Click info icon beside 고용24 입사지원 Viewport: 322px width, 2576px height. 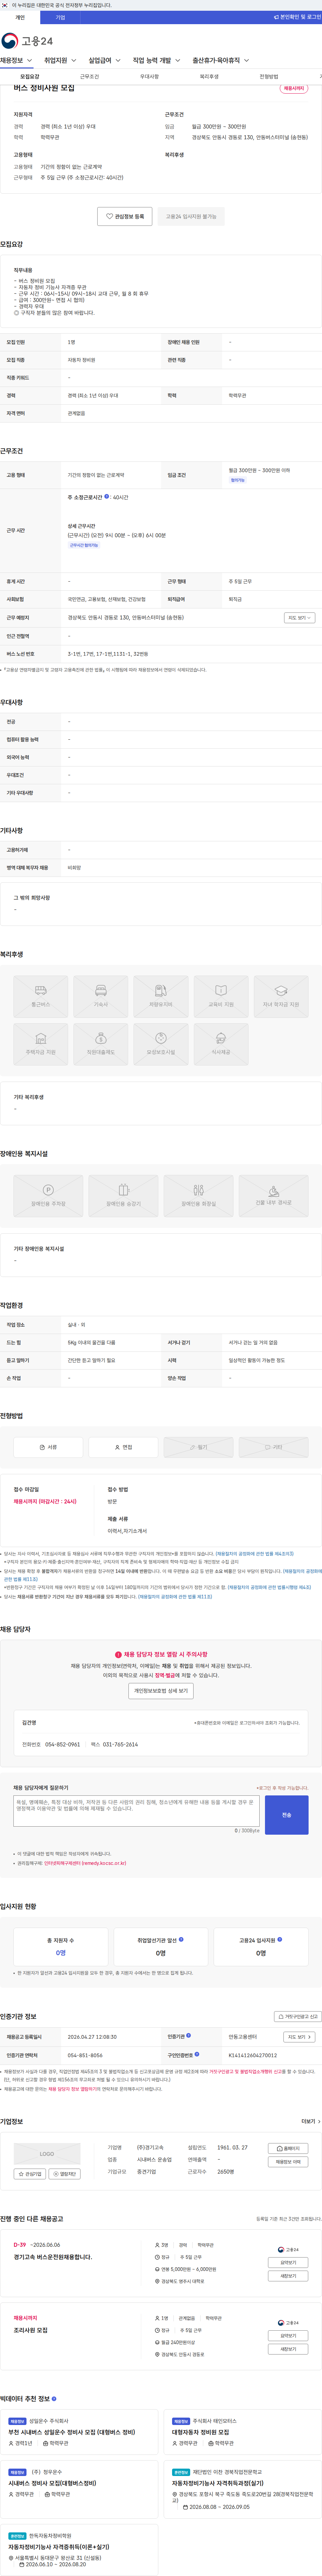tap(279, 1939)
